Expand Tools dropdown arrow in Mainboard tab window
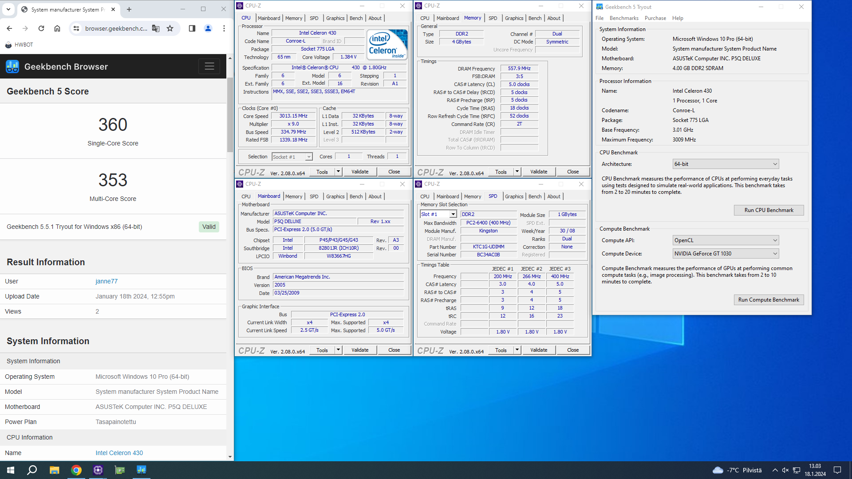This screenshot has height=479, width=852. (x=338, y=350)
